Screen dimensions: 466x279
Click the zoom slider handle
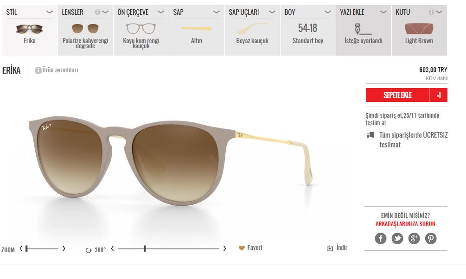[x=26, y=249]
